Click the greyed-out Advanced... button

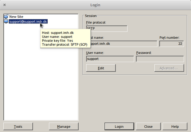[x=169, y=68]
